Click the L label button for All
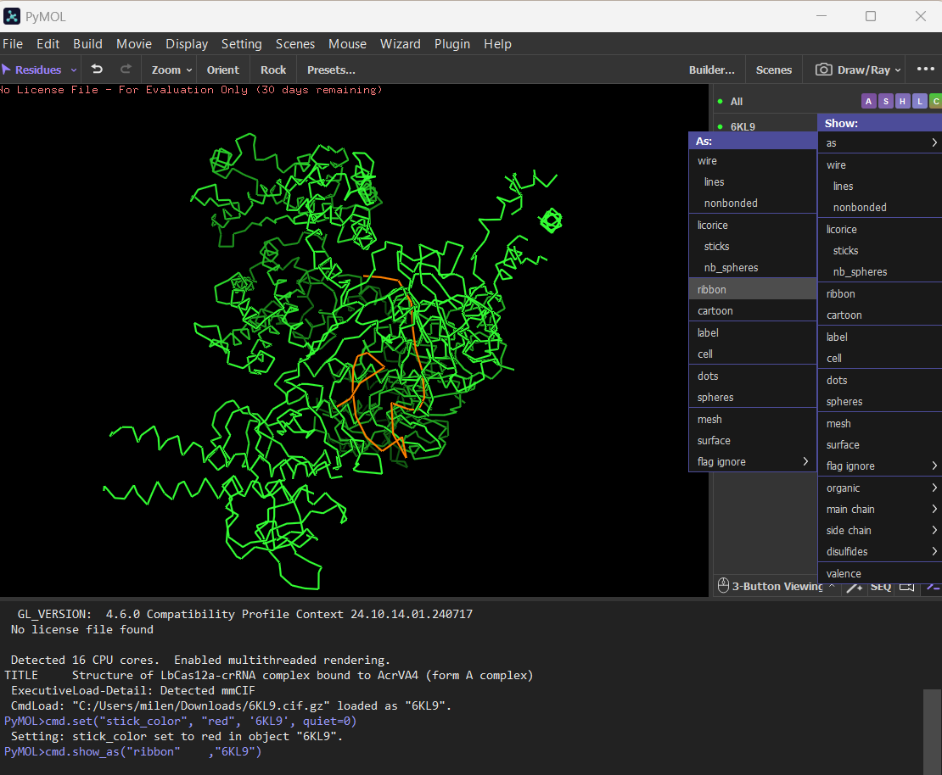 tap(919, 102)
